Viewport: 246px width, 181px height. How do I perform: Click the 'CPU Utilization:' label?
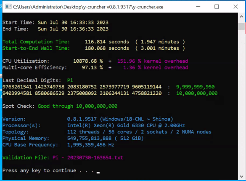(26, 61)
